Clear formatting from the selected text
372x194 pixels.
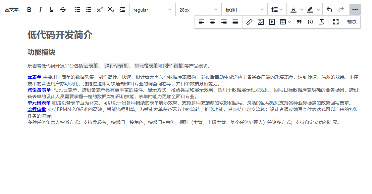point(321,22)
